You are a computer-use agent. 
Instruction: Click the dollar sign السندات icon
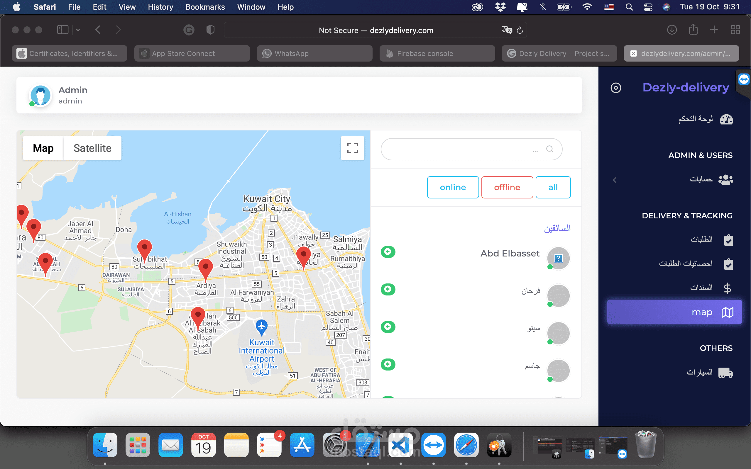[x=727, y=288]
